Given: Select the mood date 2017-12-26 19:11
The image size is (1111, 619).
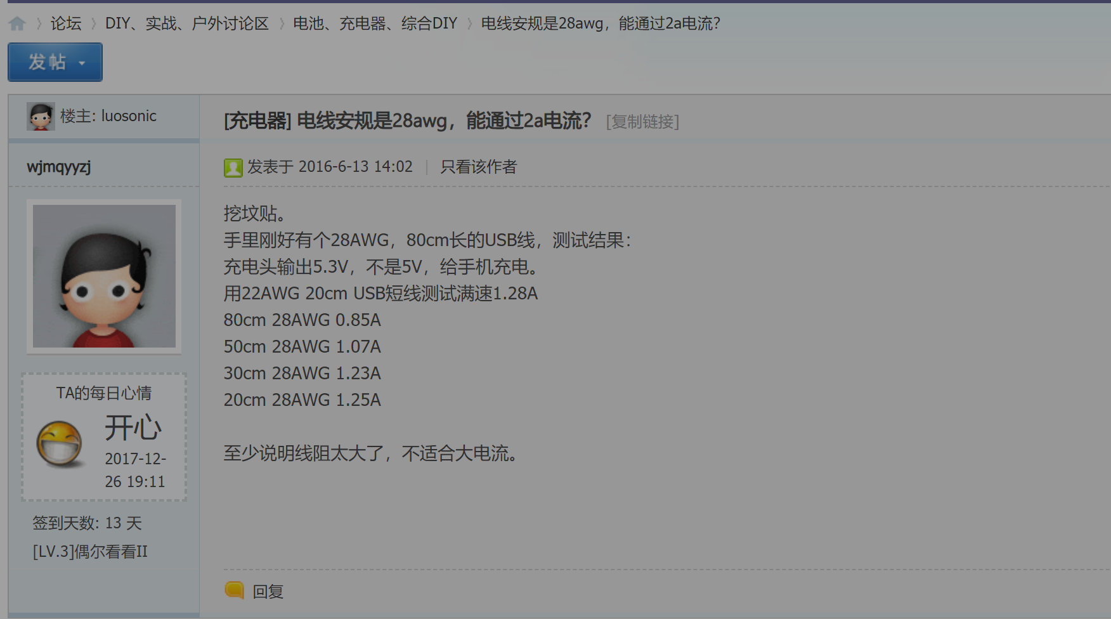Looking at the screenshot, I should 136,470.
